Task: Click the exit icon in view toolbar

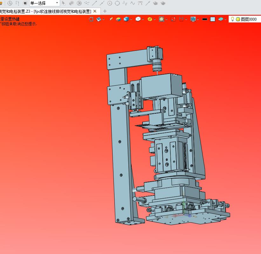Action: pyautogui.click(x=91, y=19)
